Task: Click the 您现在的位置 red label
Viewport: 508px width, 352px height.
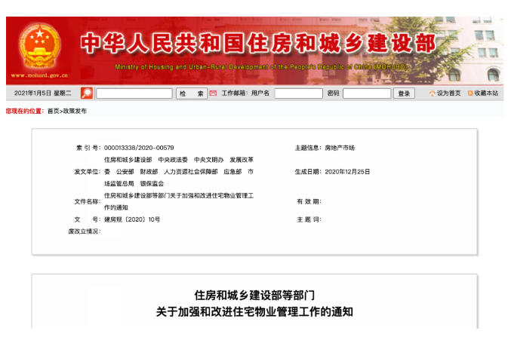Action: pyautogui.click(x=25, y=111)
